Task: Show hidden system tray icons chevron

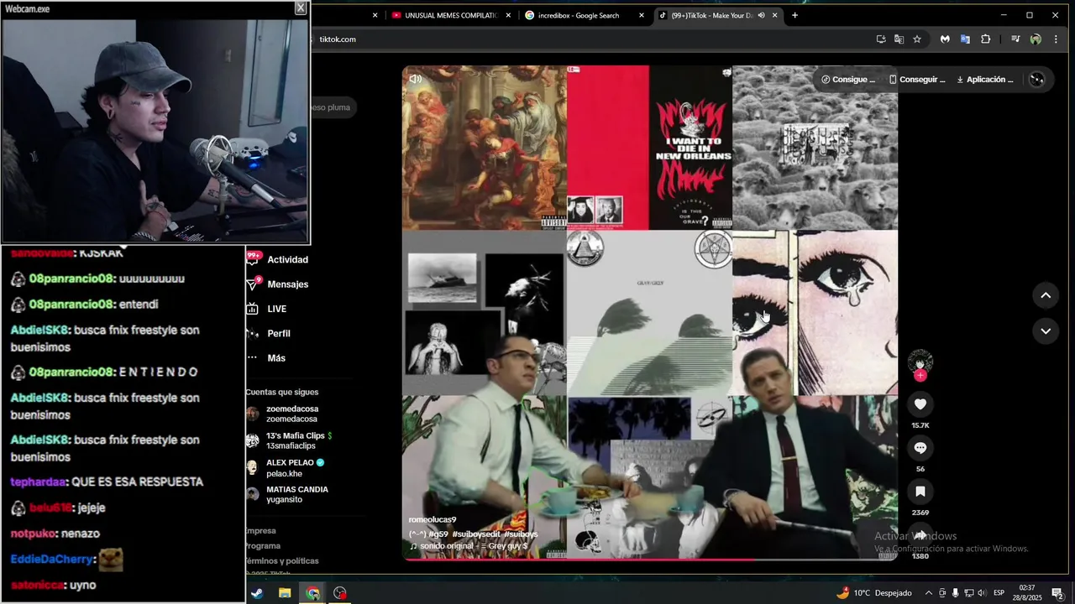Action: (929, 593)
